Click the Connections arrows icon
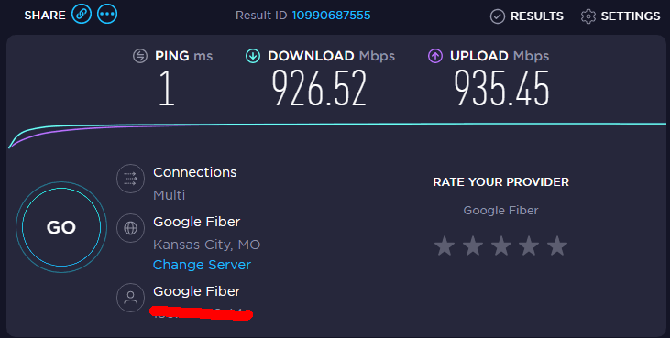The image size is (670, 338). point(130,179)
